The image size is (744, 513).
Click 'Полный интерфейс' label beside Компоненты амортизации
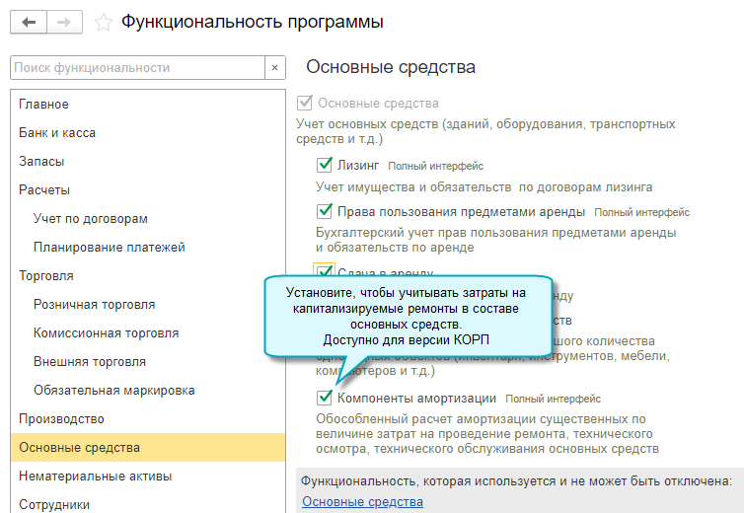[553, 400]
